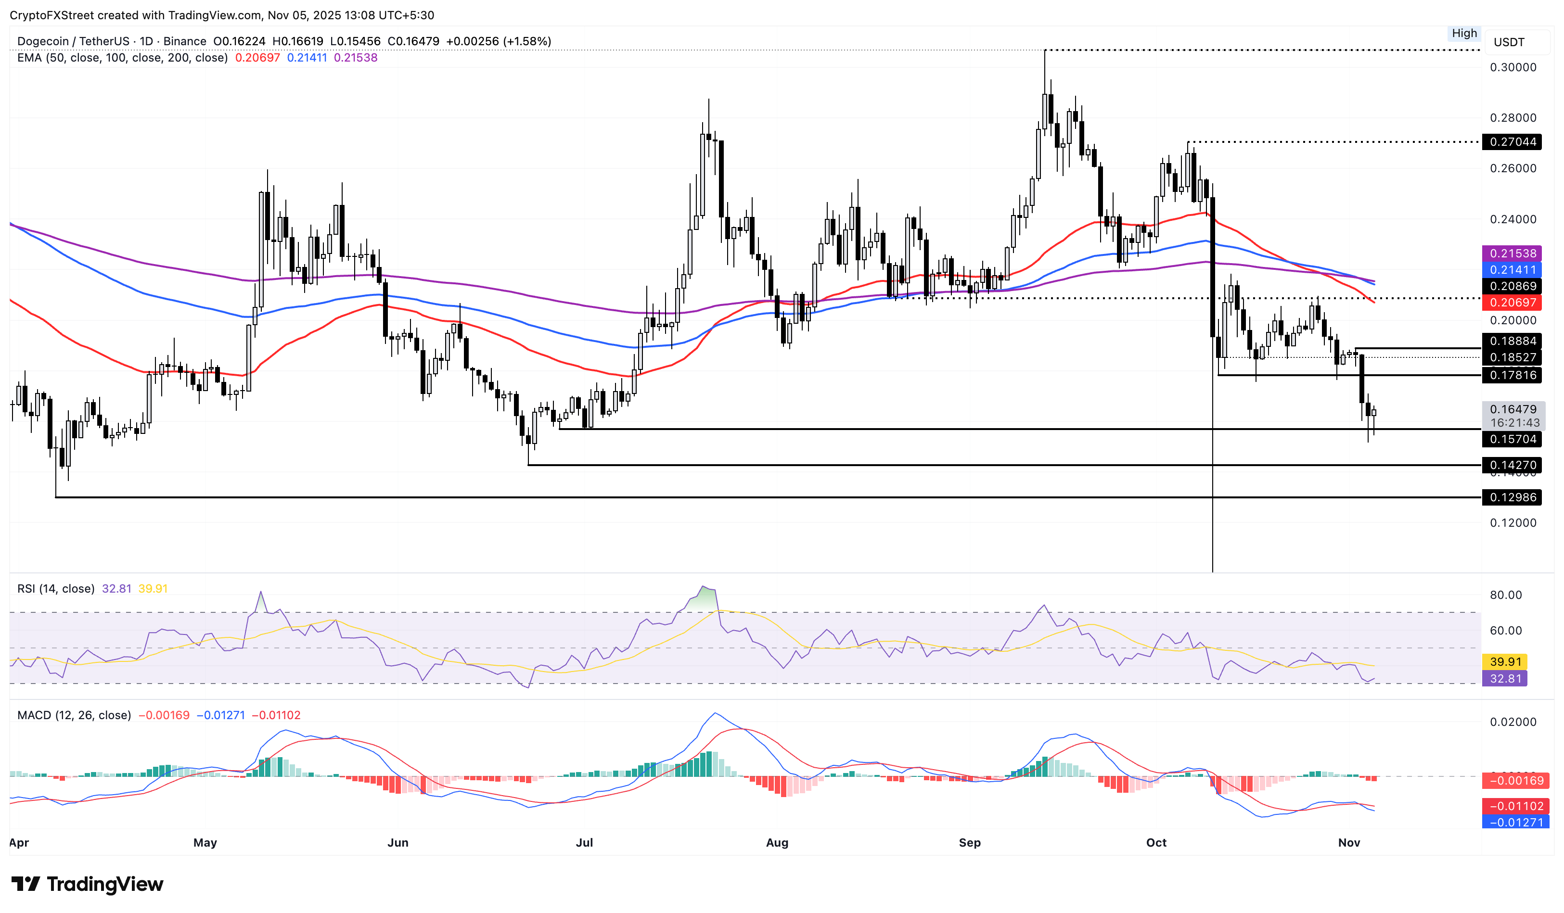Toggle the High label on price scale
This screenshot has height=913, width=1564.
pos(1465,34)
